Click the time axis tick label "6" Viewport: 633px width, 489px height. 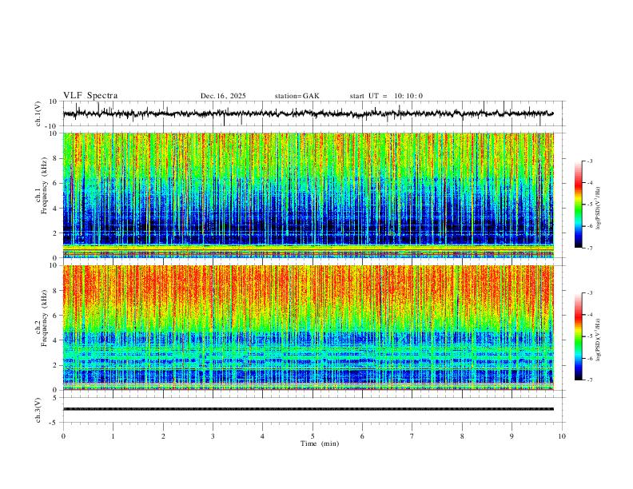coord(362,436)
